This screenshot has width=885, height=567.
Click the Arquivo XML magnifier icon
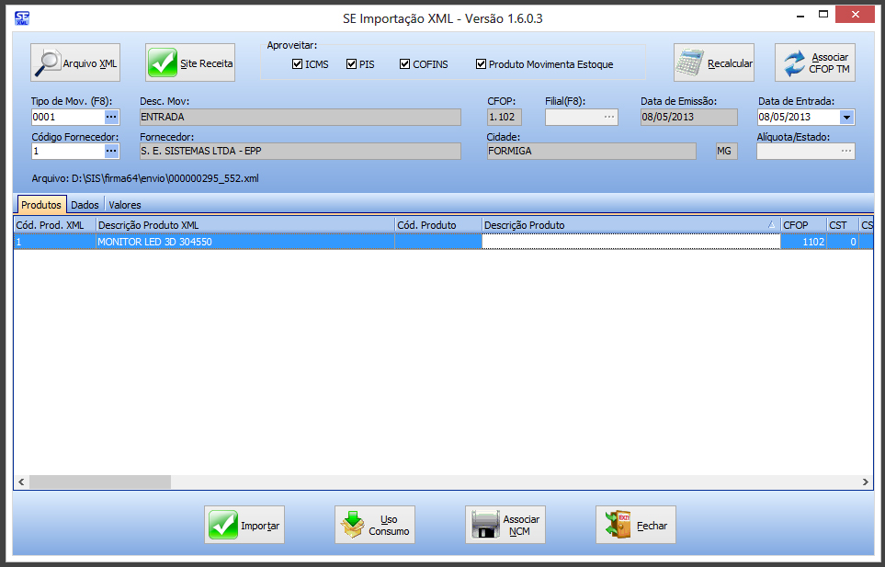[x=48, y=62]
